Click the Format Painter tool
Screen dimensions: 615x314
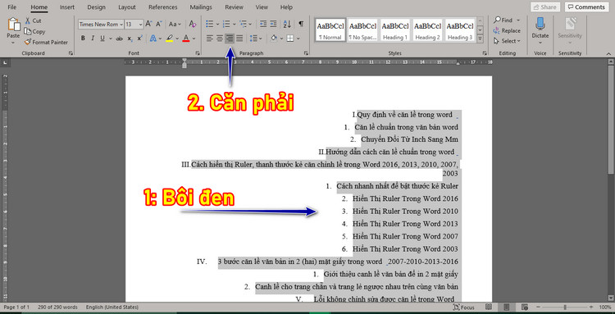coord(46,42)
